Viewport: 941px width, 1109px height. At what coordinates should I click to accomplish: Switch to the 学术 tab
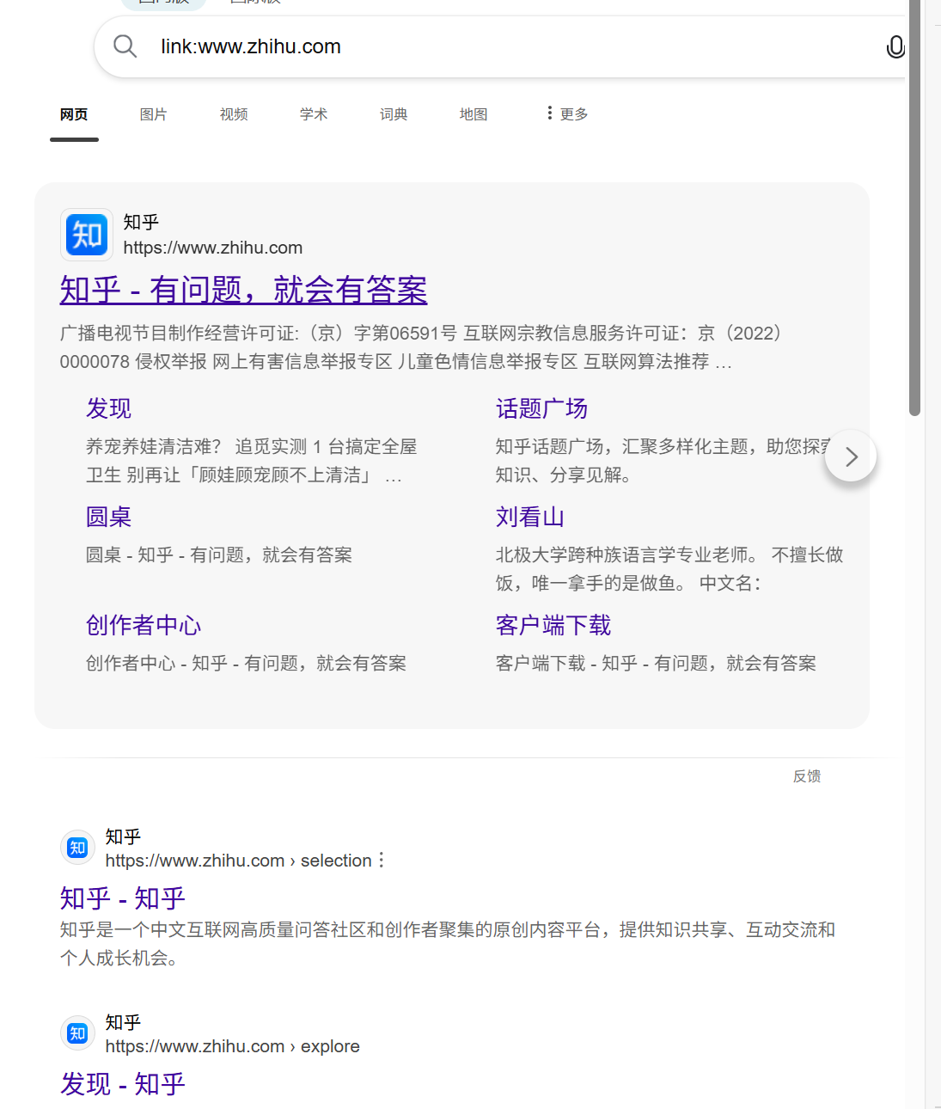tap(314, 114)
